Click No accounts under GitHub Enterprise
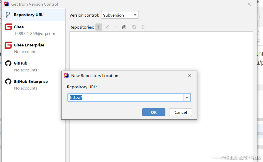 pyautogui.click(x=26, y=88)
